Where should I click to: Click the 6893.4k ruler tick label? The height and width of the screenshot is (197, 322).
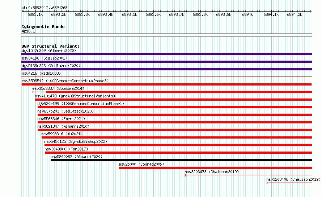[x=106, y=15]
